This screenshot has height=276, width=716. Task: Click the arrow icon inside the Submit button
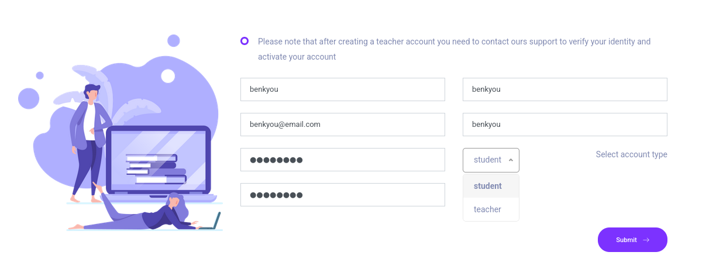coord(646,240)
